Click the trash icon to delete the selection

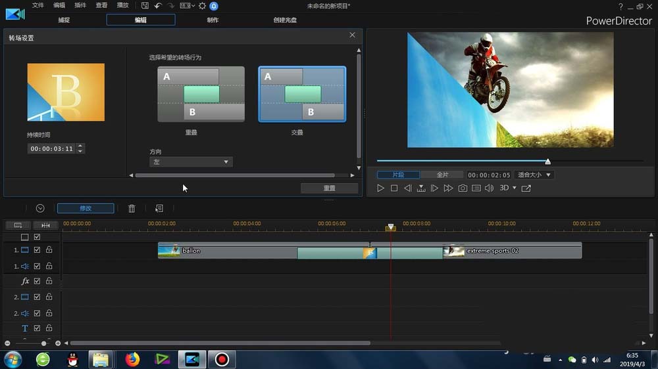[x=132, y=208]
